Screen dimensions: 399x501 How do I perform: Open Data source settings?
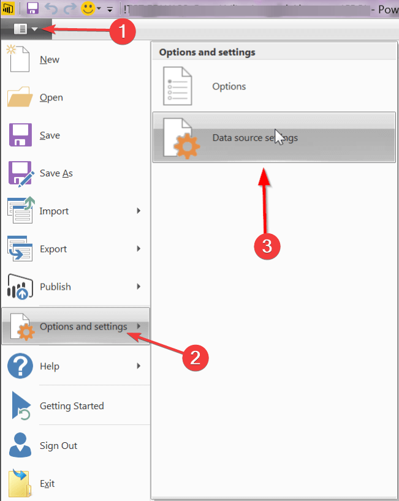point(274,137)
